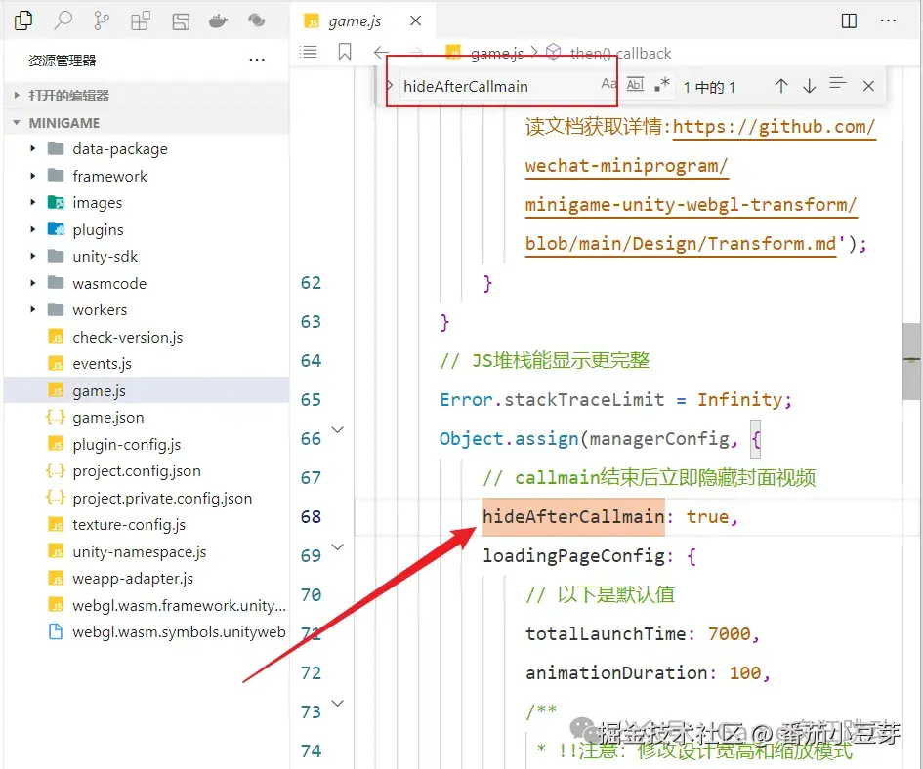Fold code at line 66
Viewport: 923px width, 769px height.
[x=338, y=429]
